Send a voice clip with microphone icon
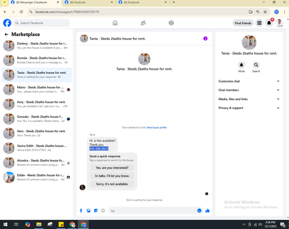The width and height of the screenshot is (289, 229). 81,211
